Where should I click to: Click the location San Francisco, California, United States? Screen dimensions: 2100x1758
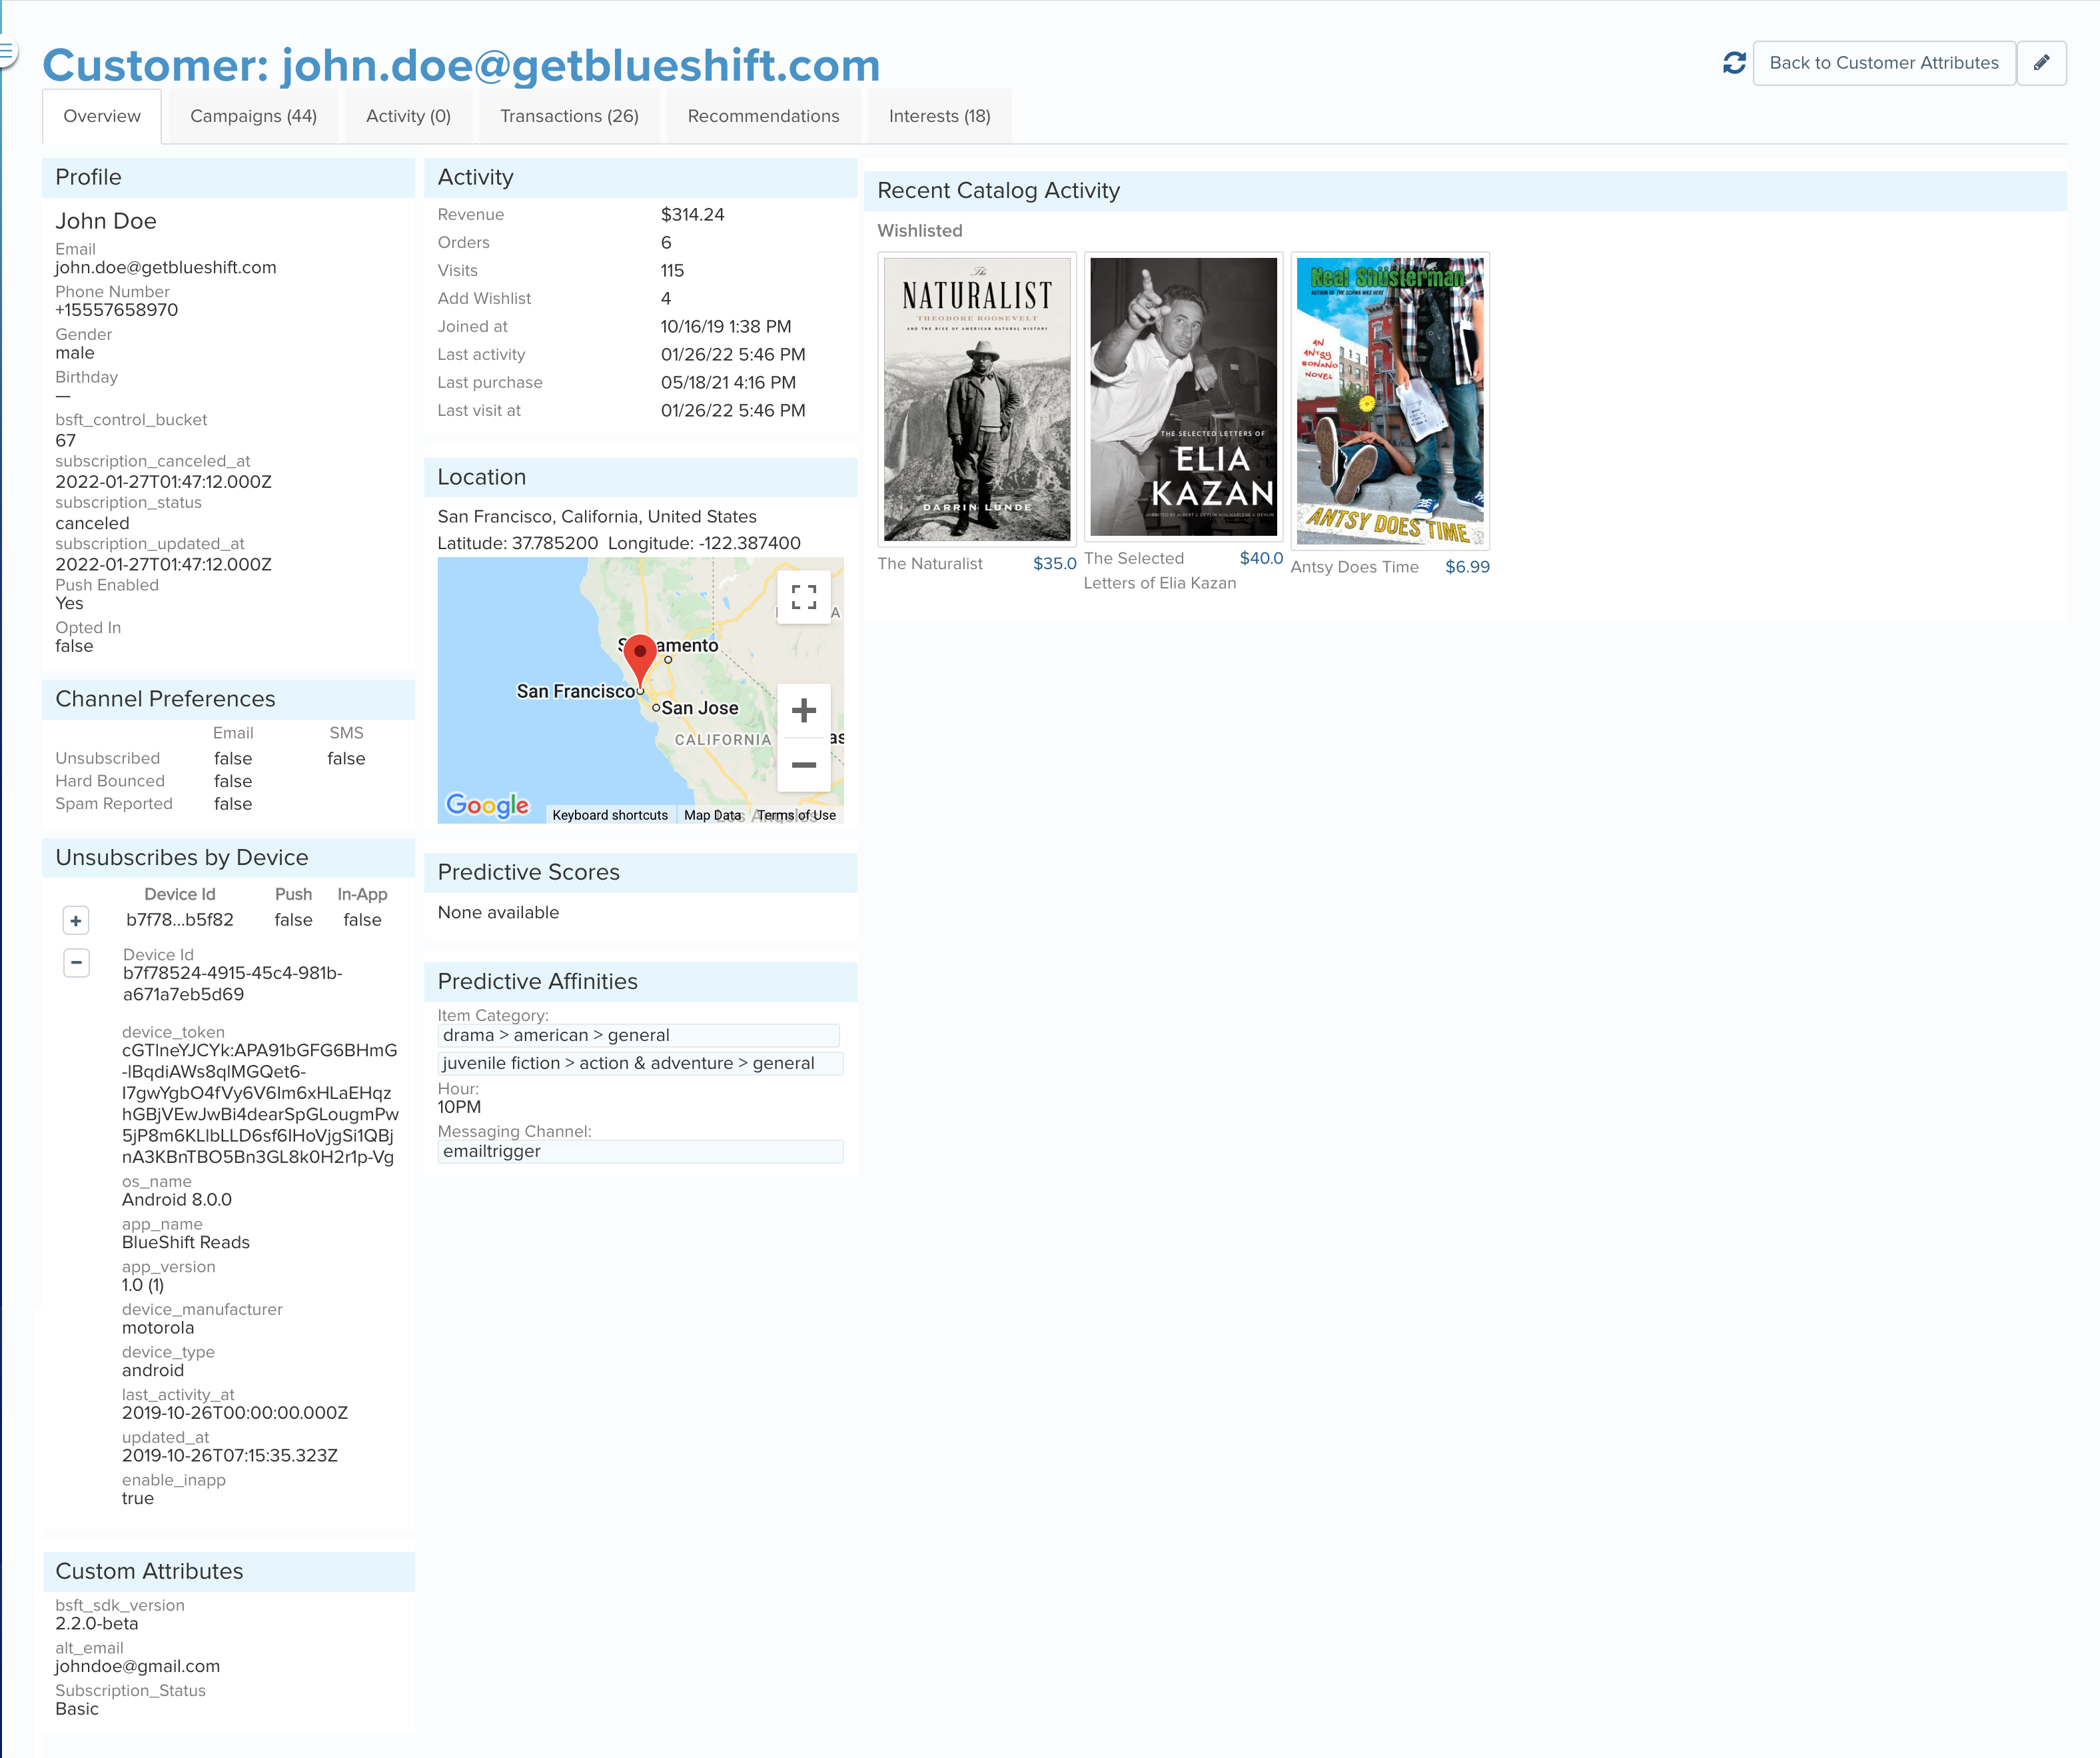point(597,517)
